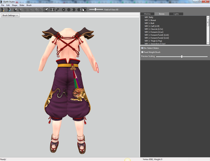210x161 pixels.
Task: Click the New Project toolbar icon
Action: coord(3,10)
